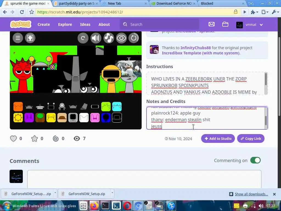Select the yellow sun character icon

pyautogui.click(x=18, y=118)
